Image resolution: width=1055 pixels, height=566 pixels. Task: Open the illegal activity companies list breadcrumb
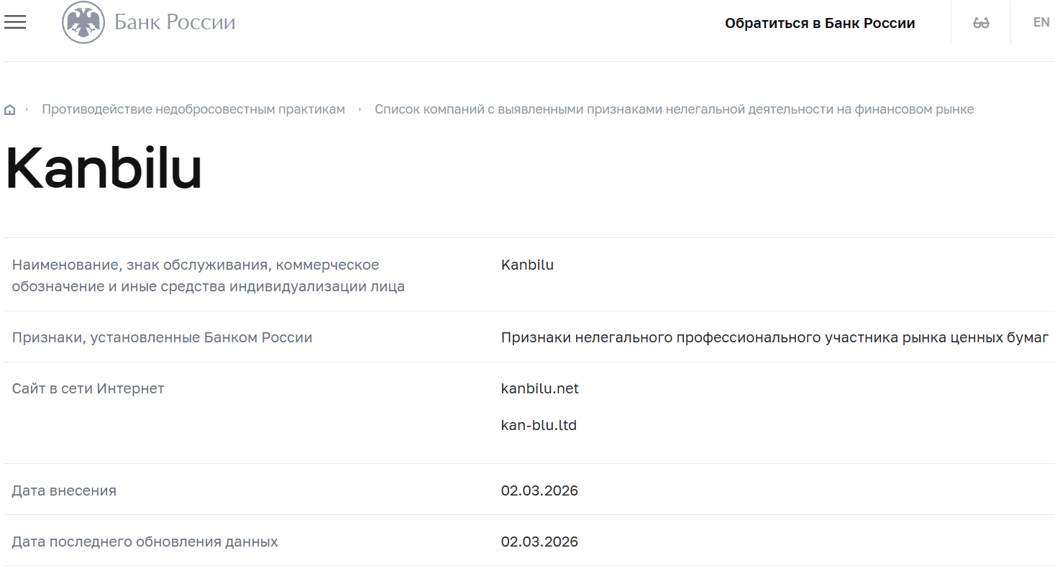(675, 109)
